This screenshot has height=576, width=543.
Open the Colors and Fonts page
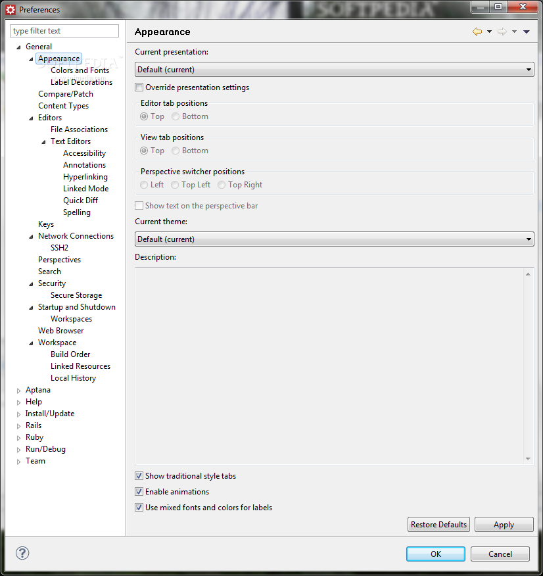(80, 70)
